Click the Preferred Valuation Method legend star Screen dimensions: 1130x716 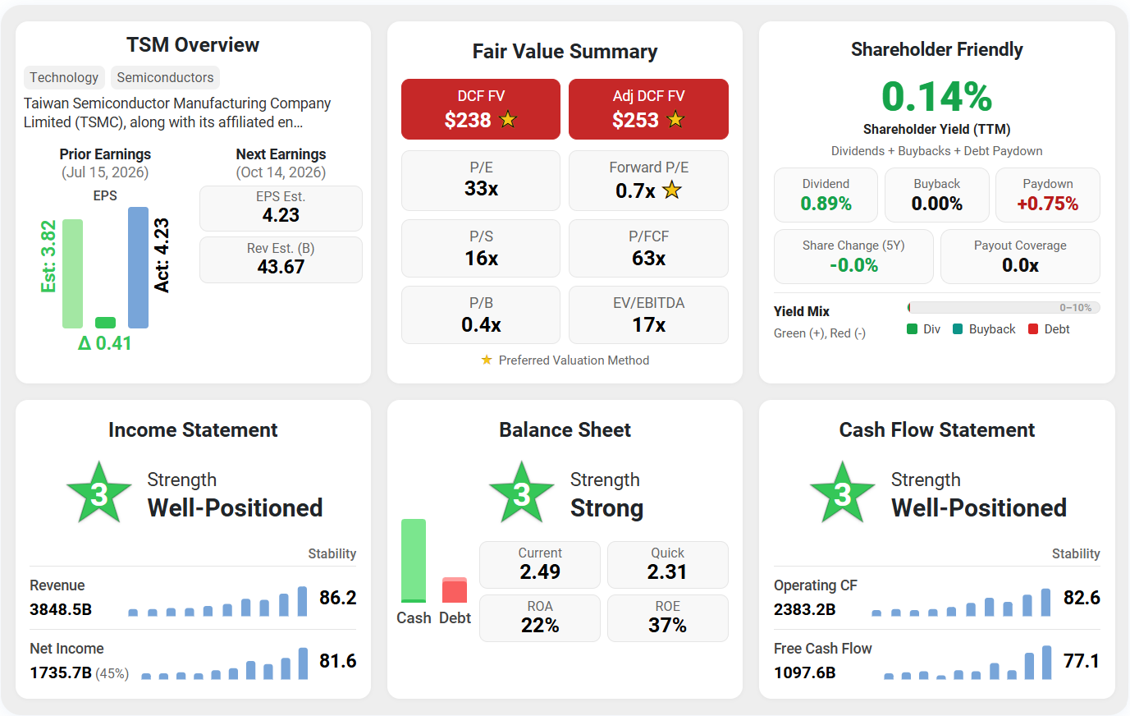click(487, 360)
